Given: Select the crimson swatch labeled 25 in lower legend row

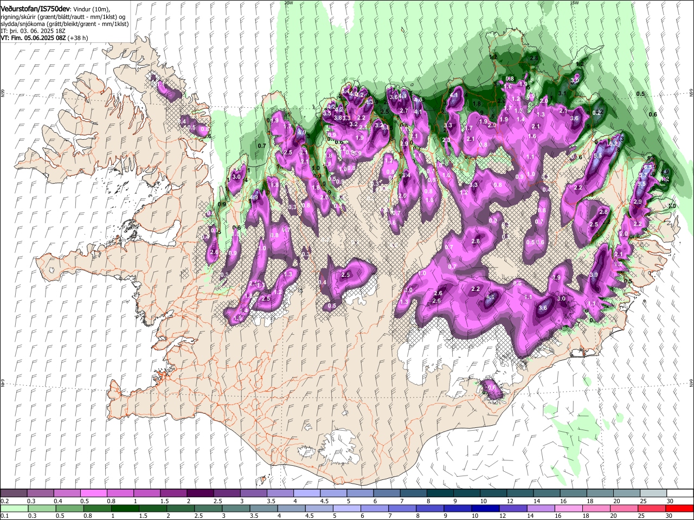Looking at the screenshot, I should point(652,508).
